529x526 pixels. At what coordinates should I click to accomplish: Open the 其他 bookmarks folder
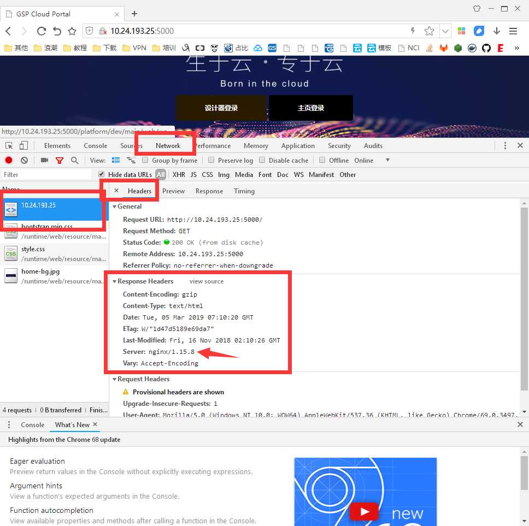pos(16,48)
